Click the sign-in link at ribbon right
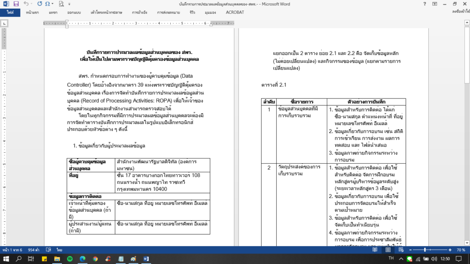Image resolution: width=470 pixels, height=264 pixels. 461,11
